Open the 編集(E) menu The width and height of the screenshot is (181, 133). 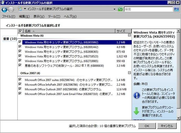[x=24, y=16]
